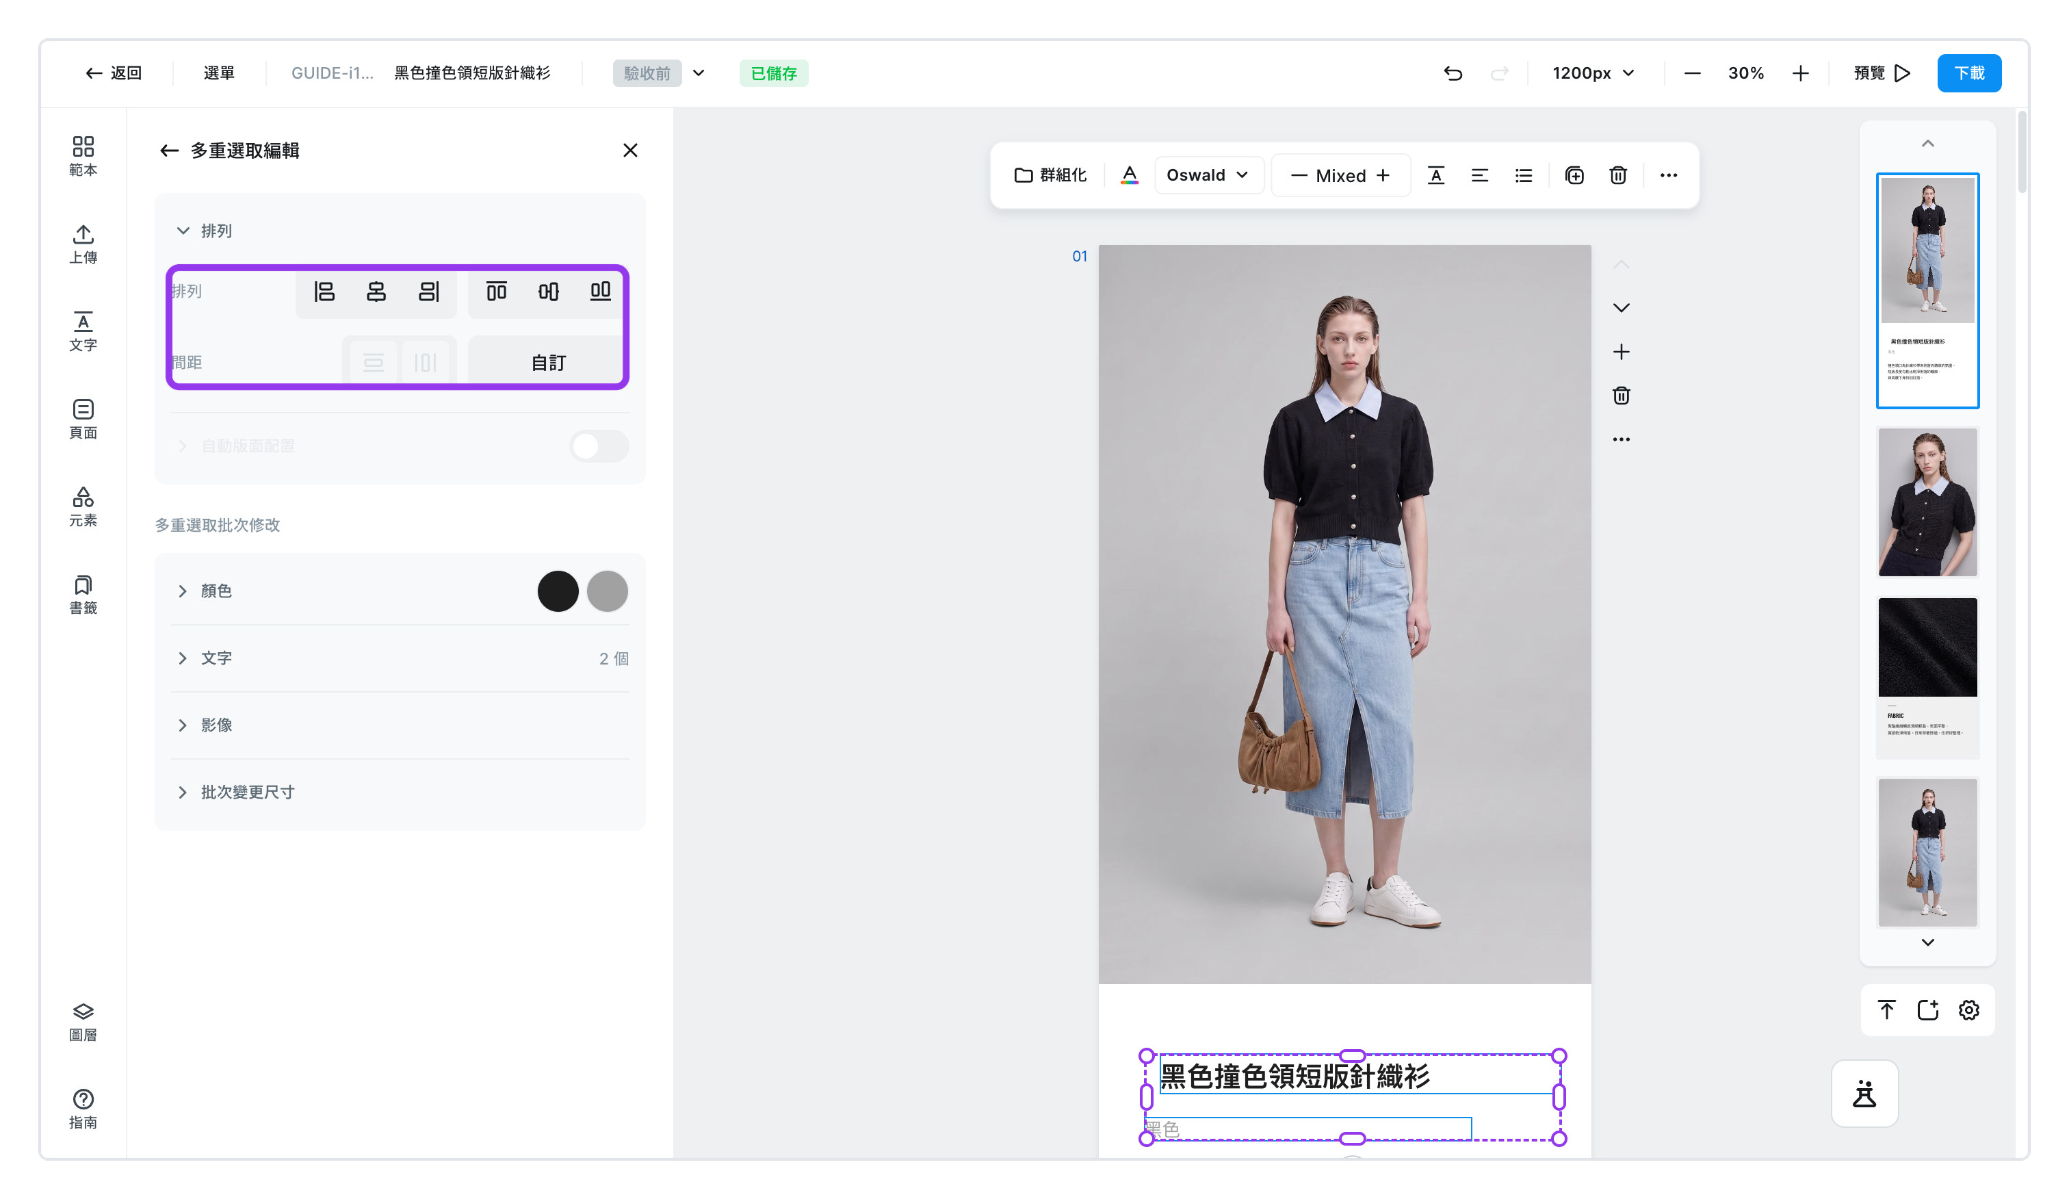Select the gray color swatch
The height and width of the screenshot is (1199, 2069).
608,591
